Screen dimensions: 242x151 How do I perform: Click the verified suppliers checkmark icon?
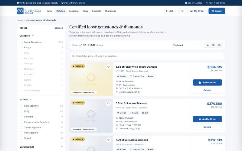pyautogui.click(x=18, y=3)
